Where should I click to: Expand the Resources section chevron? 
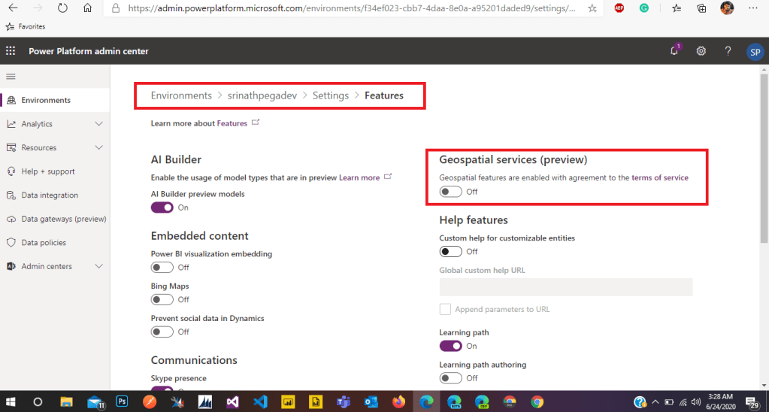(x=98, y=148)
